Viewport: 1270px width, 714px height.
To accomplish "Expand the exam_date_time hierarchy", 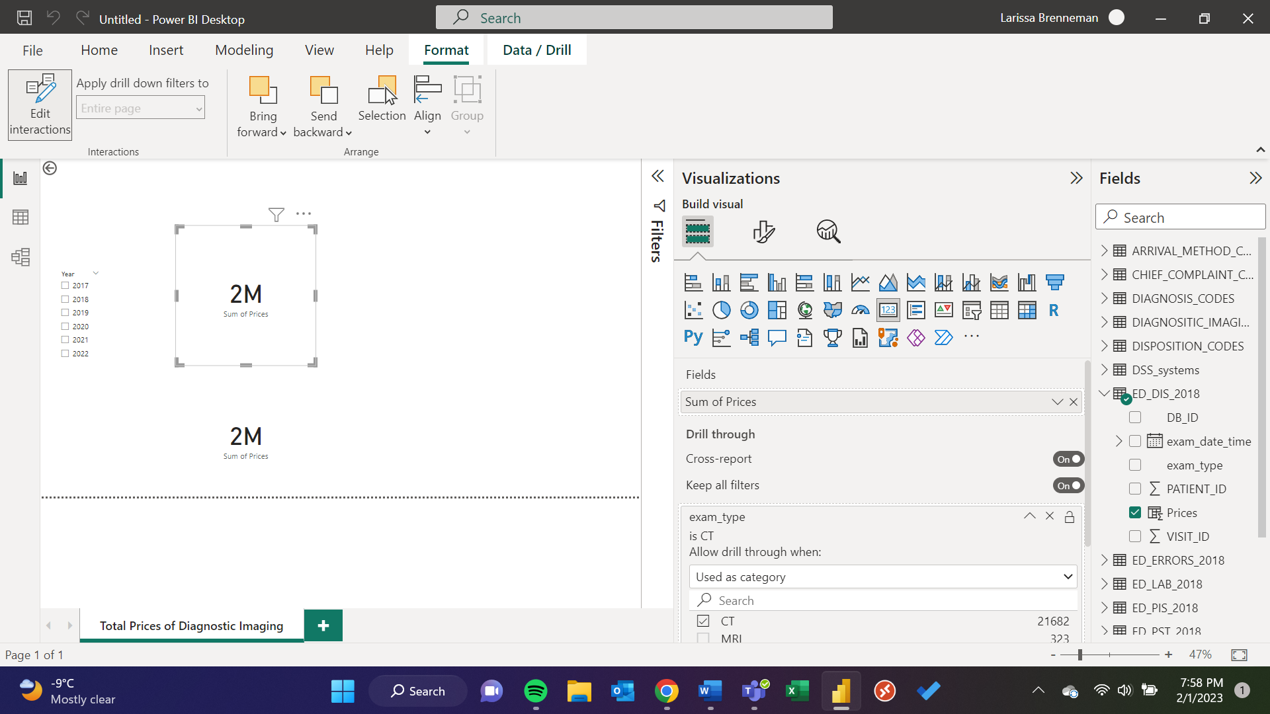I will [1119, 441].
